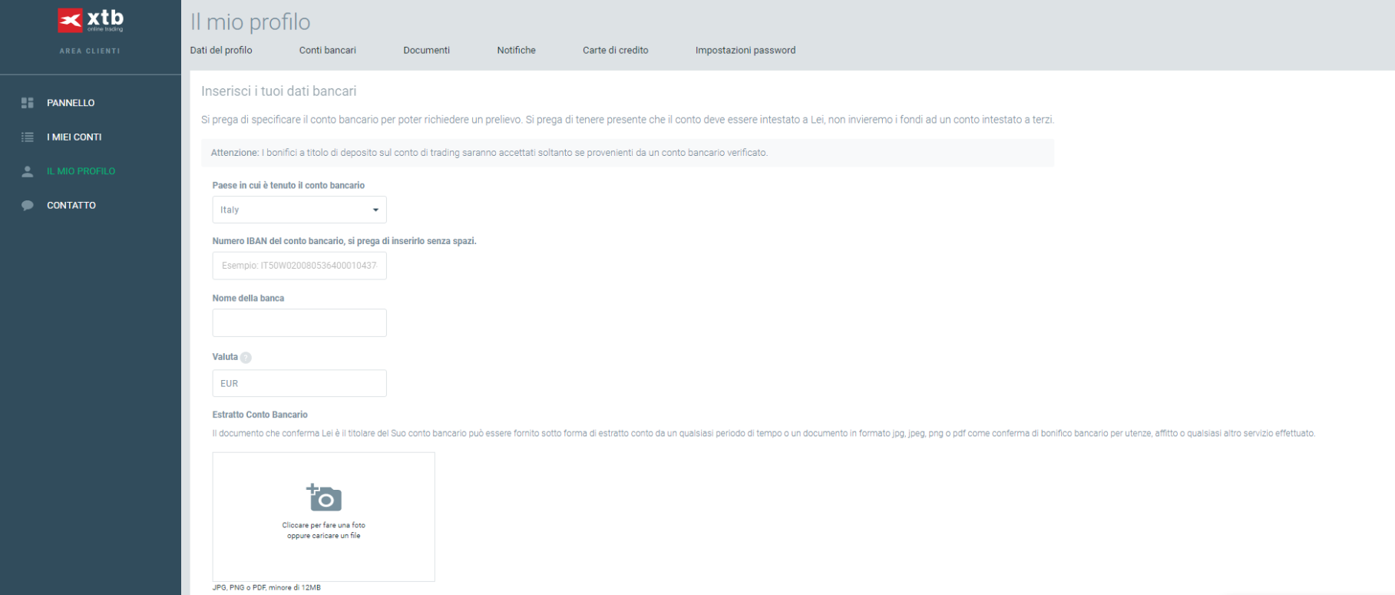Click the I Miei Conti list icon

pyautogui.click(x=28, y=137)
